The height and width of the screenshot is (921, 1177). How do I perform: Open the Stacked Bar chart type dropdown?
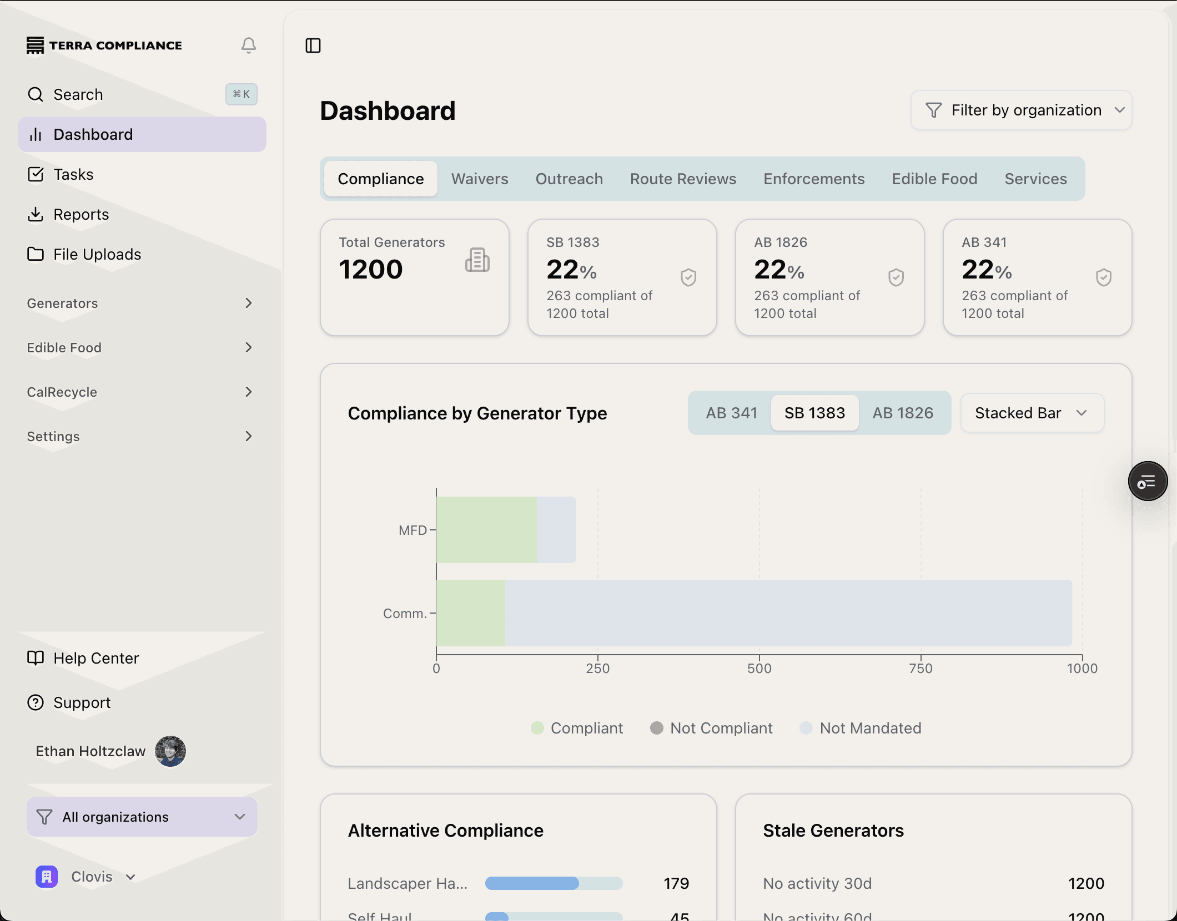point(1032,413)
